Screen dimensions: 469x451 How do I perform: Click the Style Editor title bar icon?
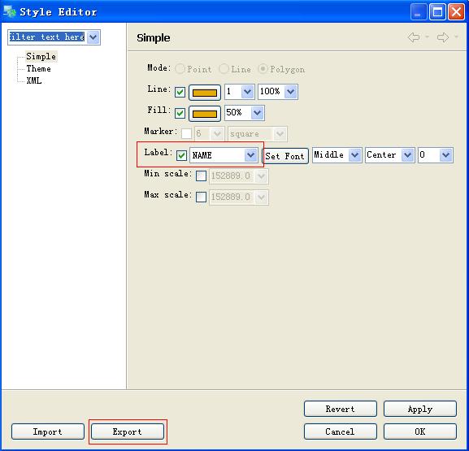[x=10, y=11]
